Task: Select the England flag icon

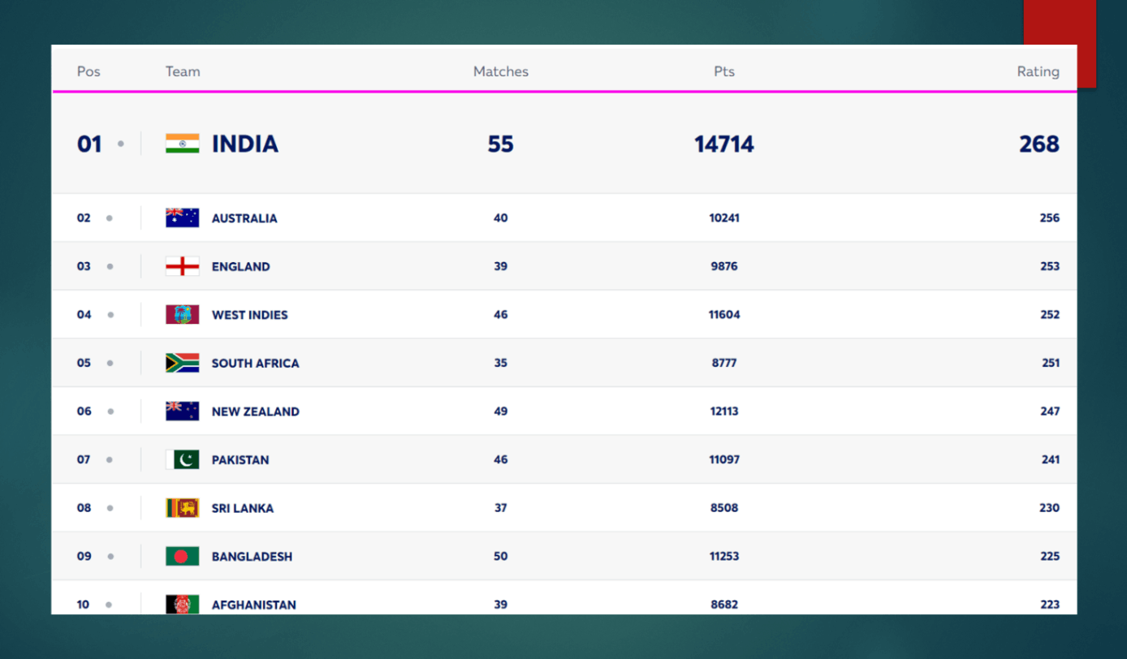Action: [182, 265]
